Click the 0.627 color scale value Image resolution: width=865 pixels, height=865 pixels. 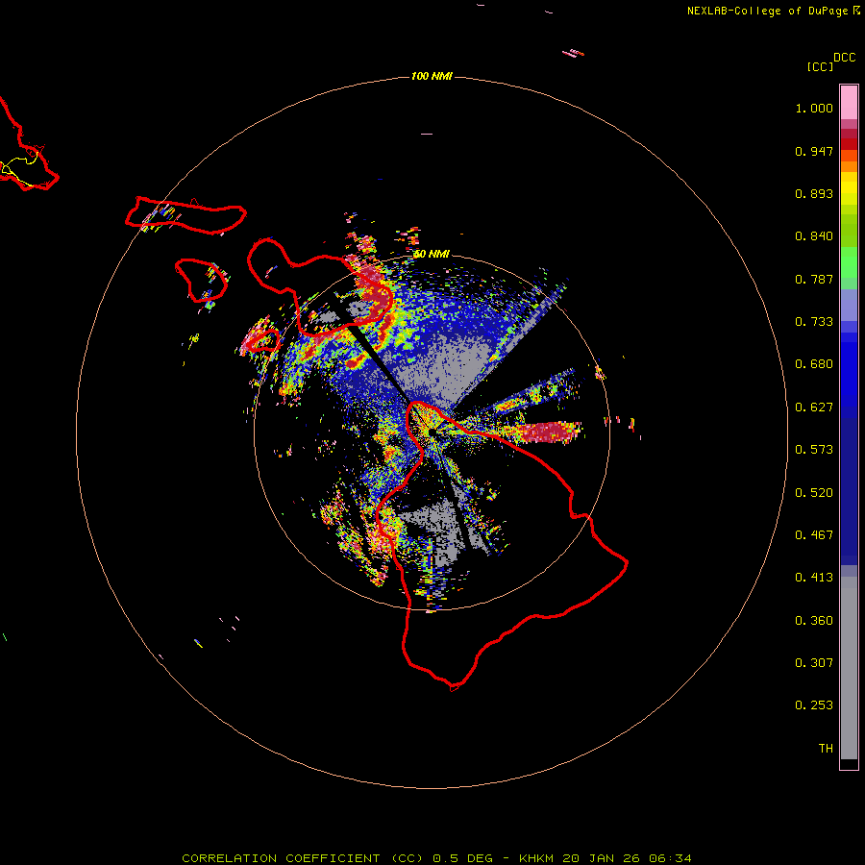coord(814,408)
